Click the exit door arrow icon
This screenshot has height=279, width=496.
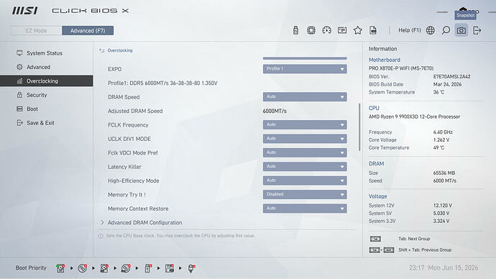coord(477,30)
